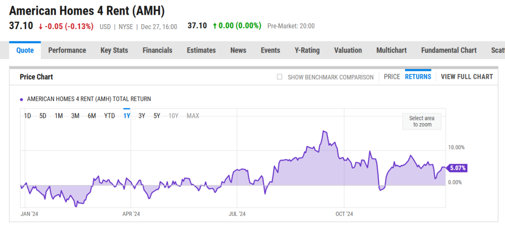Go to the Financials tab

[157, 51]
